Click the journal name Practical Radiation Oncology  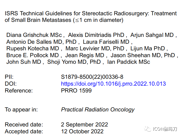98,110
